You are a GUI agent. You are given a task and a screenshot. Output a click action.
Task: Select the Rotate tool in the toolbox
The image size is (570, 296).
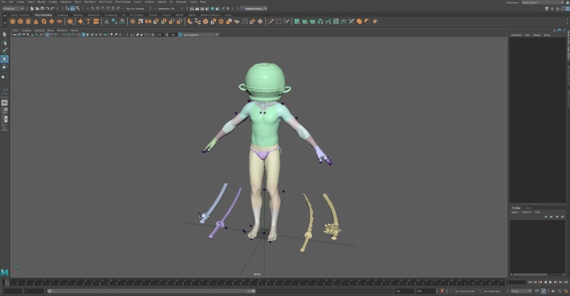coord(5,67)
